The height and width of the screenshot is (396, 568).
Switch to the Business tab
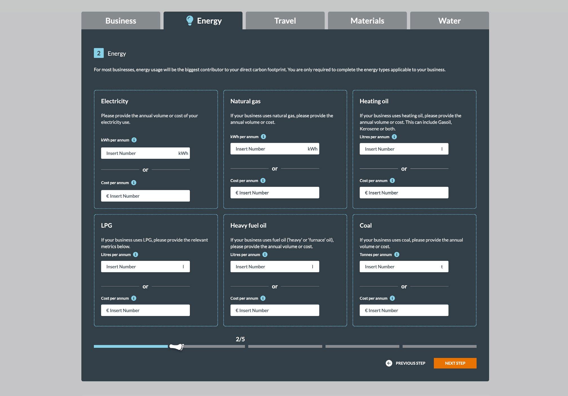tap(121, 21)
